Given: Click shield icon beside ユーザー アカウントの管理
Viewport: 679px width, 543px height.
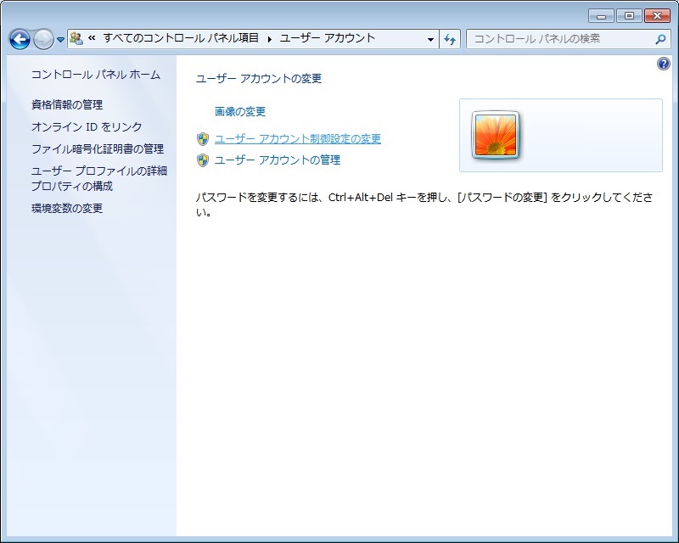Looking at the screenshot, I should 203,160.
